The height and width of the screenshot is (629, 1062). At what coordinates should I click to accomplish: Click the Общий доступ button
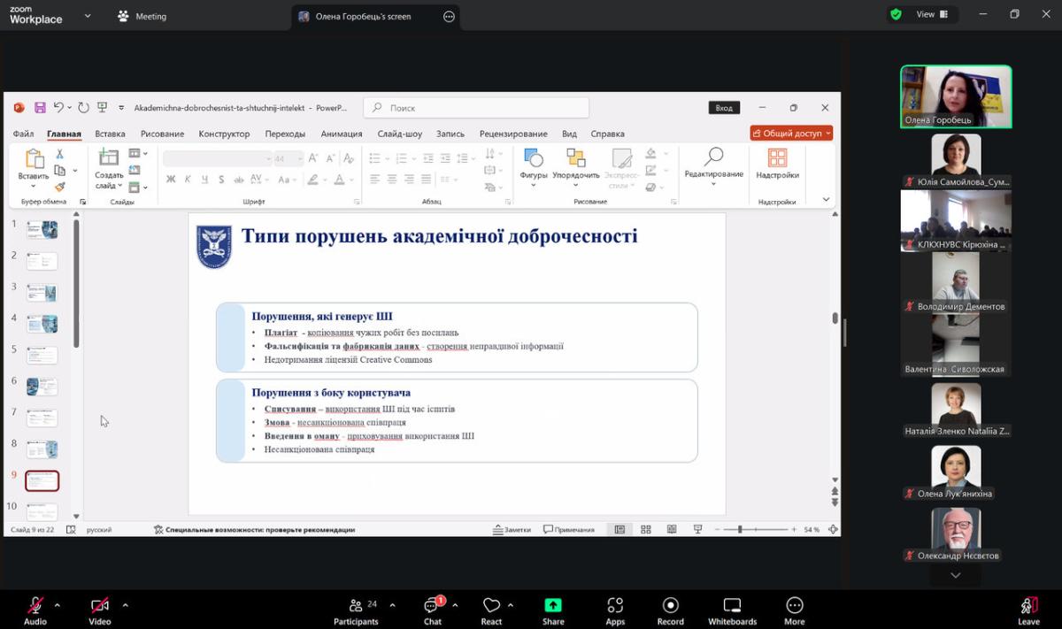click(x=791, y=134)
